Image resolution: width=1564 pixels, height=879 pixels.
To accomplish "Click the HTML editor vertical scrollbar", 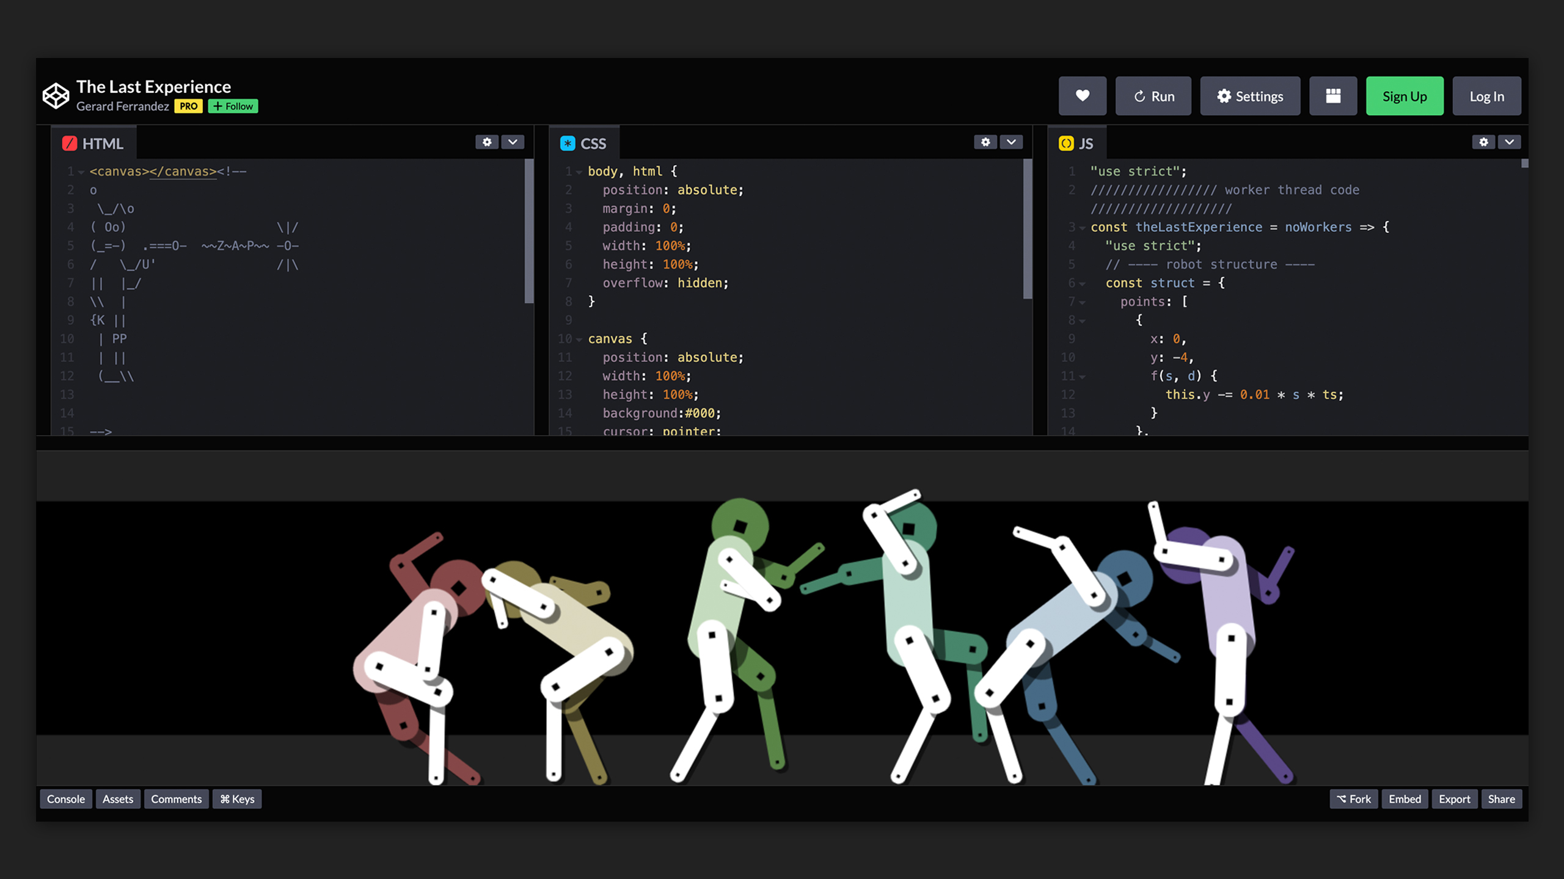I will [x=529, y=232].
